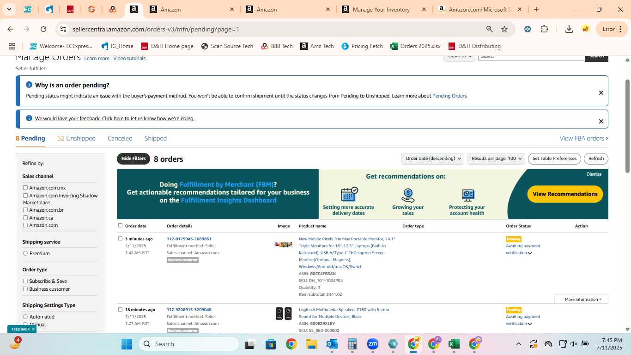Screen dimensions: 631x355
Task: Open Windows Start menu
Action: point(127,344)
